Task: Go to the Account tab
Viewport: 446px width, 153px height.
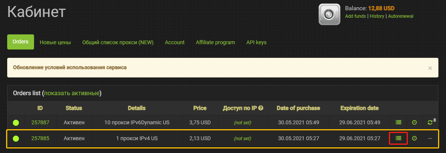Action: click(x=175, y=42)
